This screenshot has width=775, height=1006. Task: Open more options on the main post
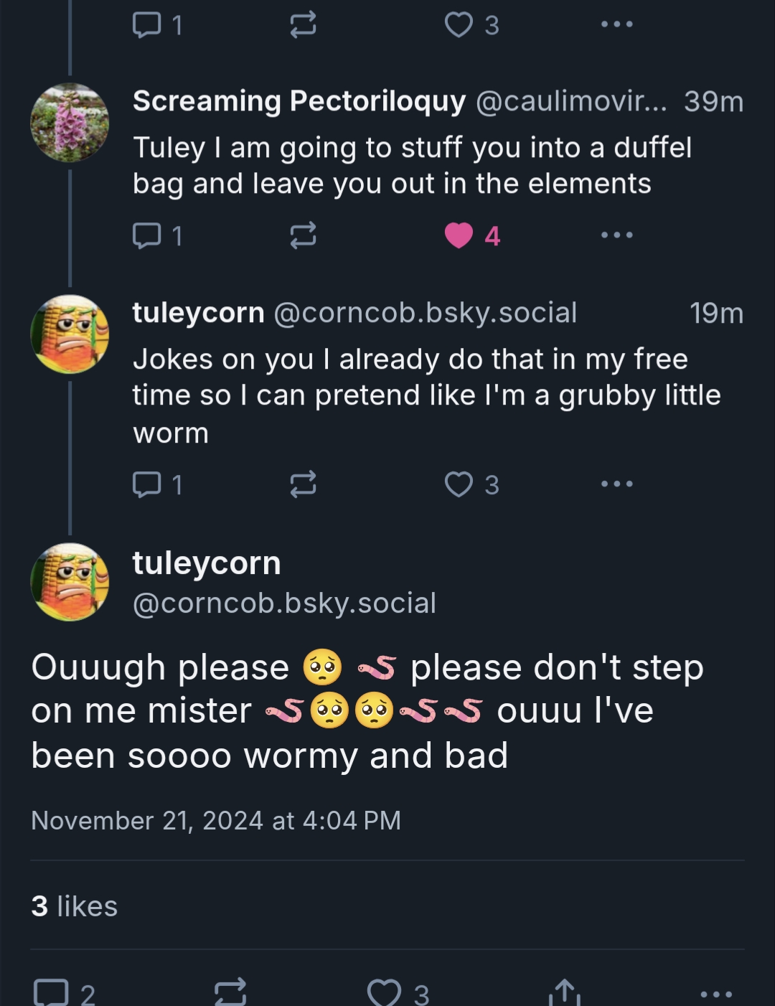(x=715, y=994)
